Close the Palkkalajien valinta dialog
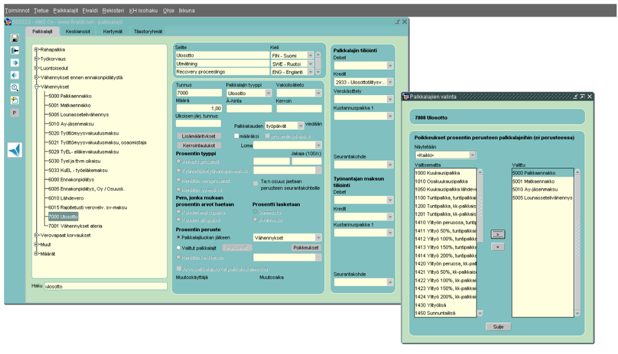This screenshot has width=618, height=354. [x=590, y=96]
